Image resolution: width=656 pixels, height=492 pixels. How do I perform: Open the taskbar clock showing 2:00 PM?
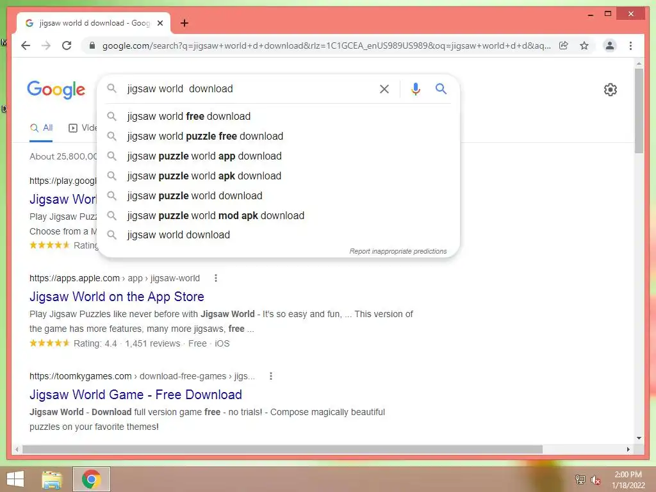click(x=628, y=480)
